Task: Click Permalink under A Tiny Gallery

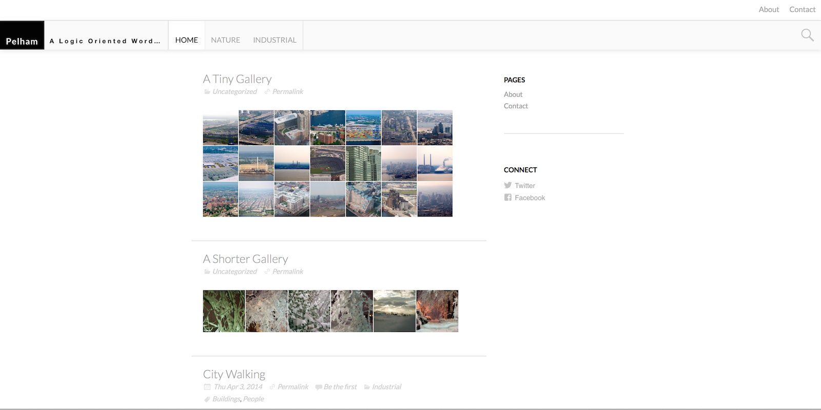Action: pyautogui.click(x=287, y=91)
